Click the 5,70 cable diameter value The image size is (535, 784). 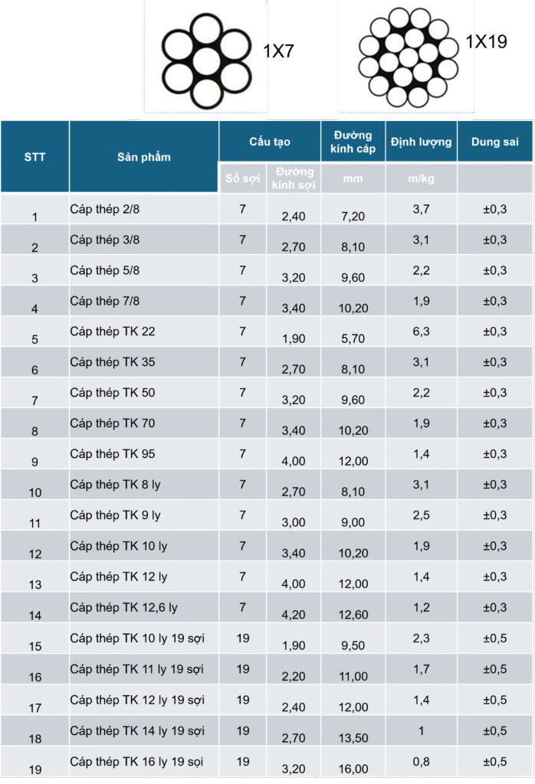(x=353, y=338)
